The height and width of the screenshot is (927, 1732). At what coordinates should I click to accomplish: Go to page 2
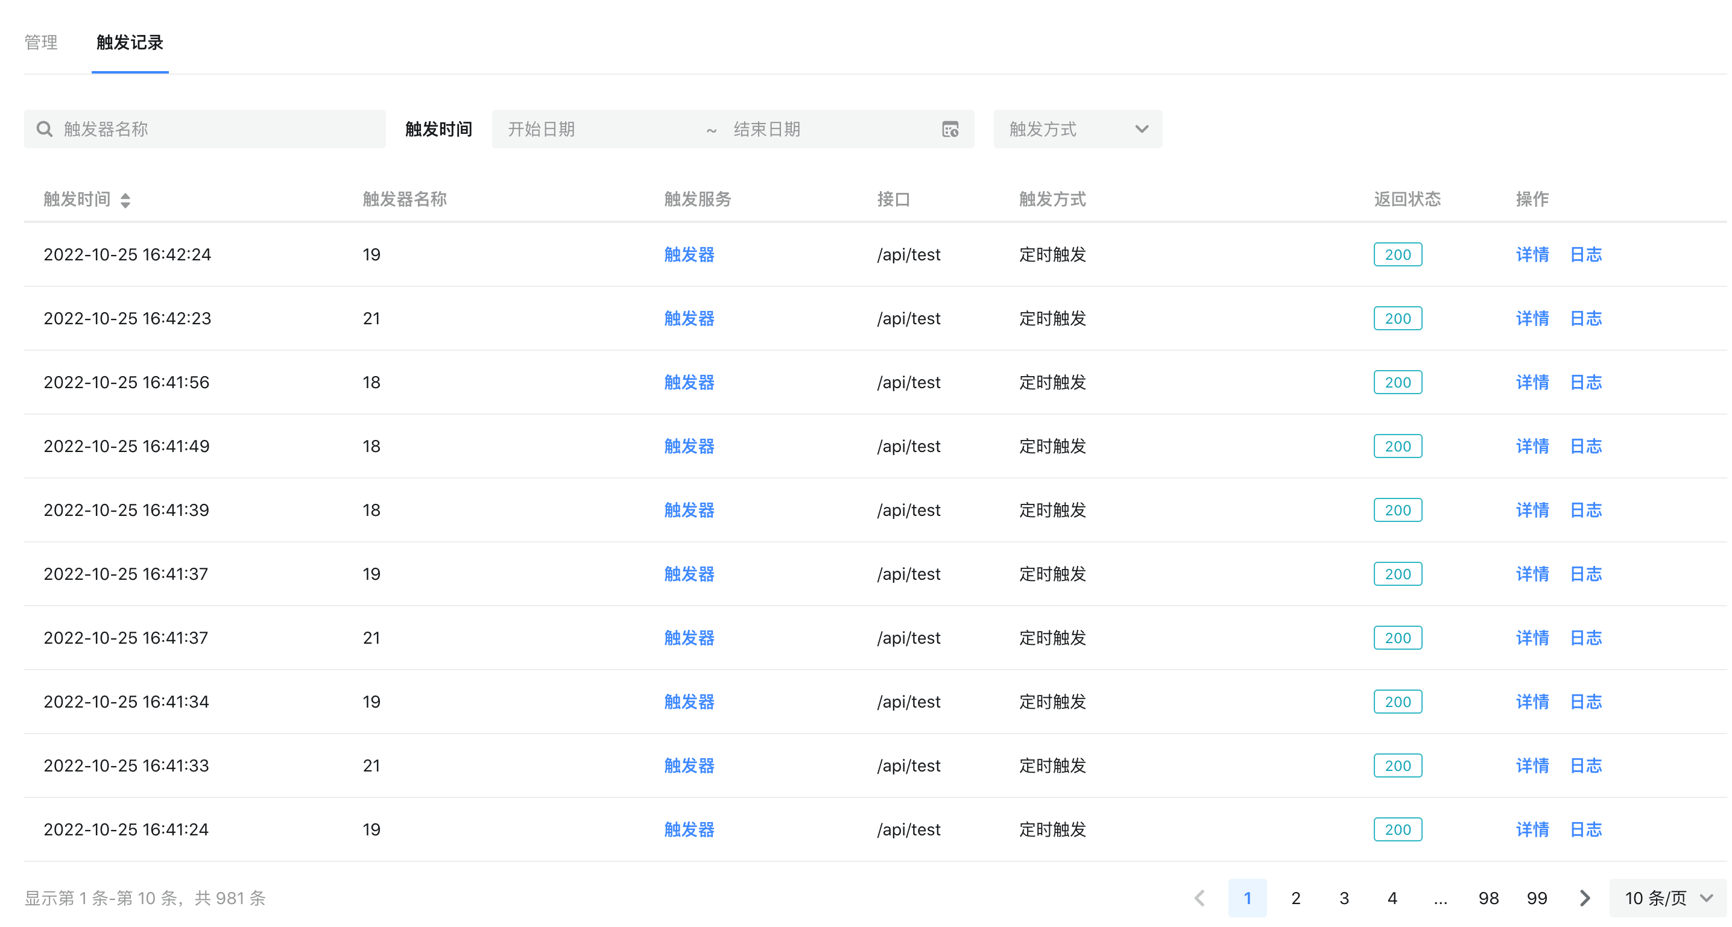pyautogui.click(x=1295, y=898)
